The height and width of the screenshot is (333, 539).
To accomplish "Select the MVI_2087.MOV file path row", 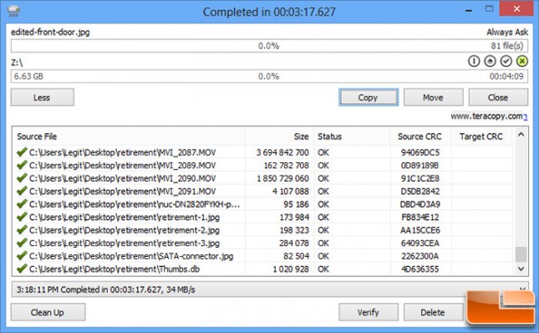I will coord(122,152).
